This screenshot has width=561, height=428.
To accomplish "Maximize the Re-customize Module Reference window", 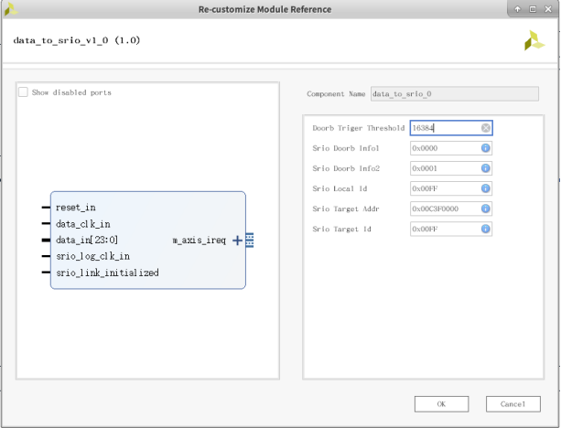I will [x=531, y=9].
